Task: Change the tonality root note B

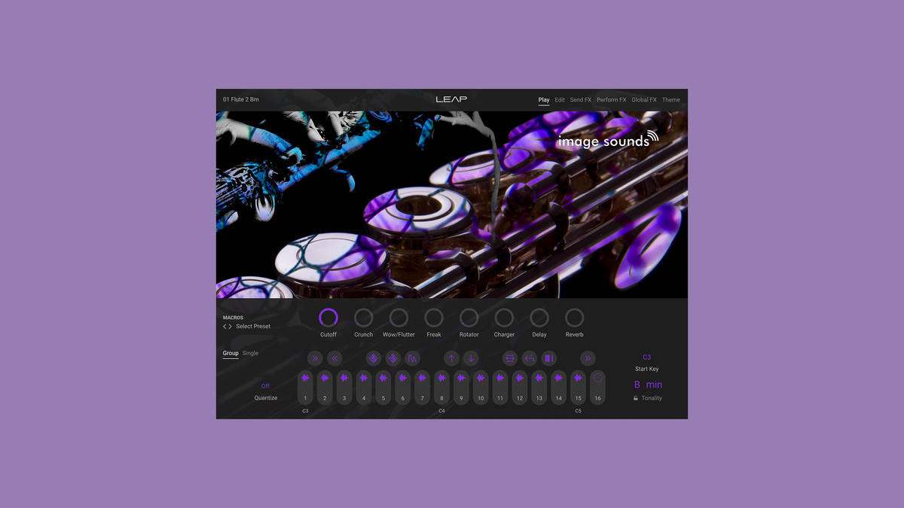Action: pyautogui.click(x=637, y=385)
